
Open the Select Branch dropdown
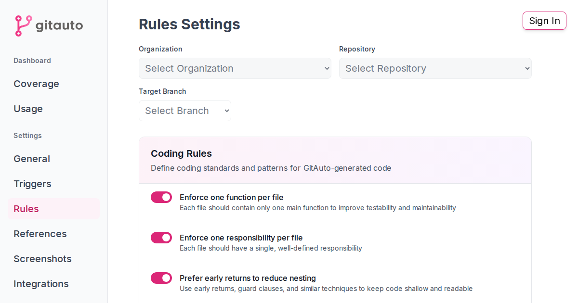pyautogui.click(x=185, y=111)
